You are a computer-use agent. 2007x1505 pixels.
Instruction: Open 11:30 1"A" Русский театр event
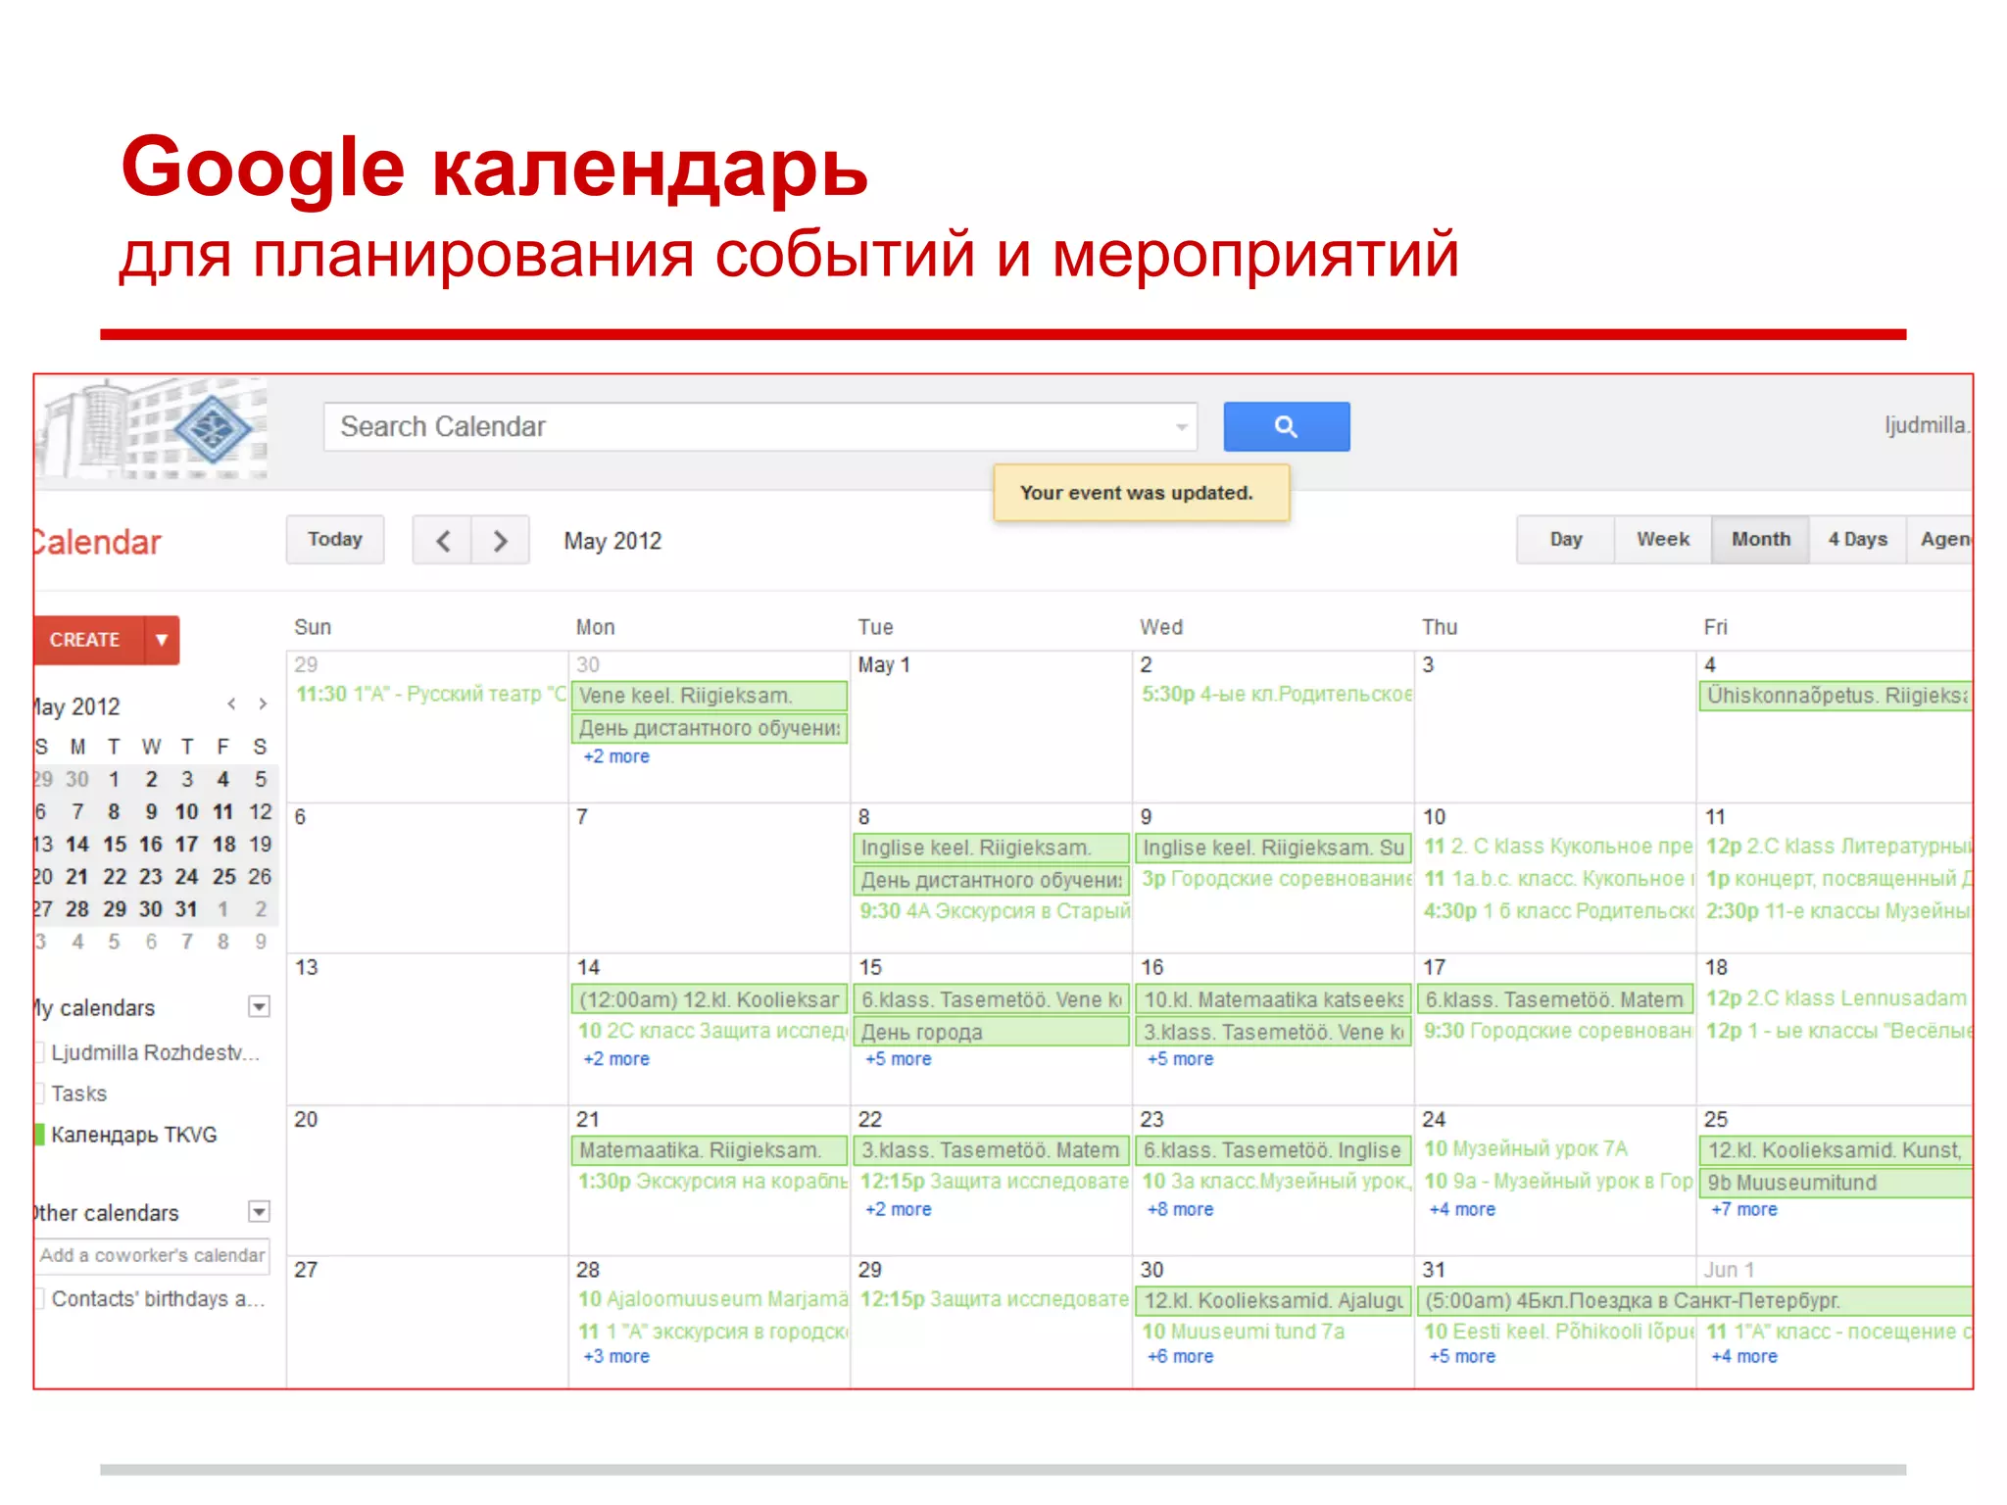point(431,695)
